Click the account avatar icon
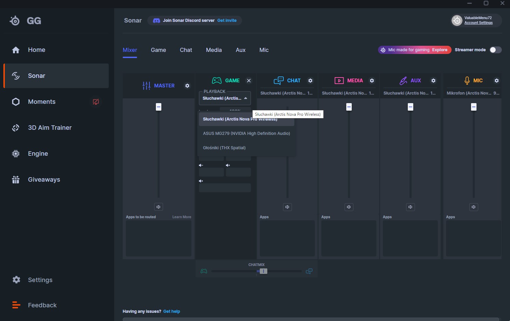 (457, 20)
